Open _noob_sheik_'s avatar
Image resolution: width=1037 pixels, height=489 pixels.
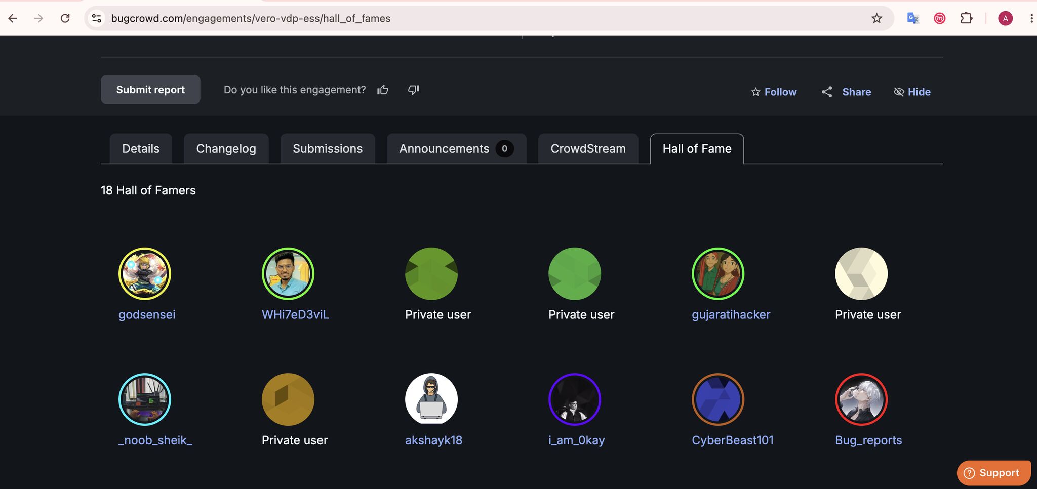click(145, 399)
